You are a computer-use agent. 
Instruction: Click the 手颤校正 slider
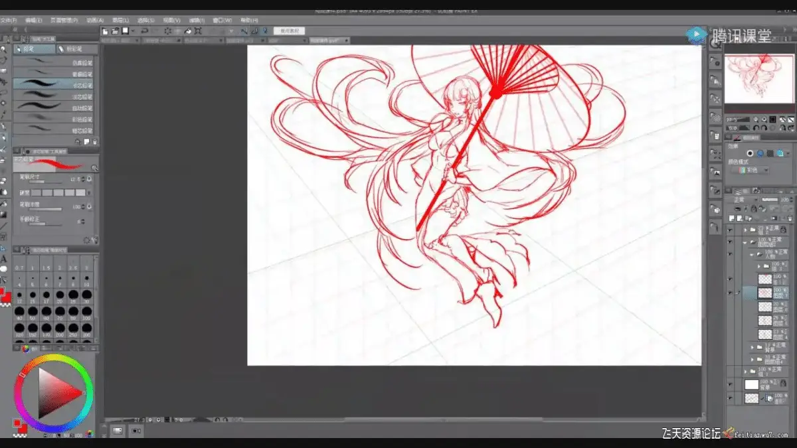[45, 224]
